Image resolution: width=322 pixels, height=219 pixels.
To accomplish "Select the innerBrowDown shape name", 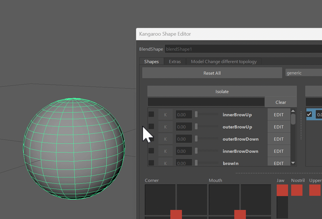I will tap(240, 151).
